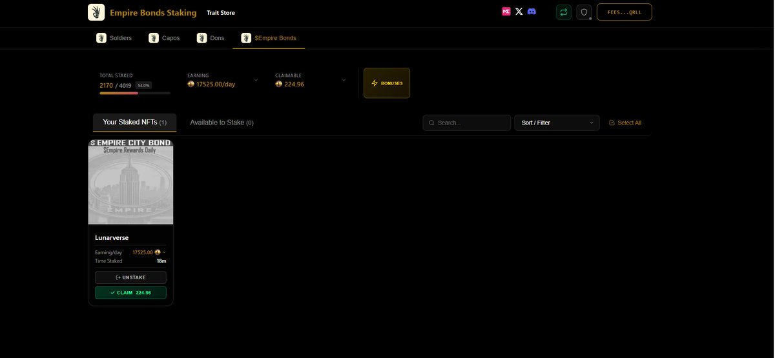Open the Discord link icon
The height and width of the screenshot is (358, 775).
tap(532, 12)
